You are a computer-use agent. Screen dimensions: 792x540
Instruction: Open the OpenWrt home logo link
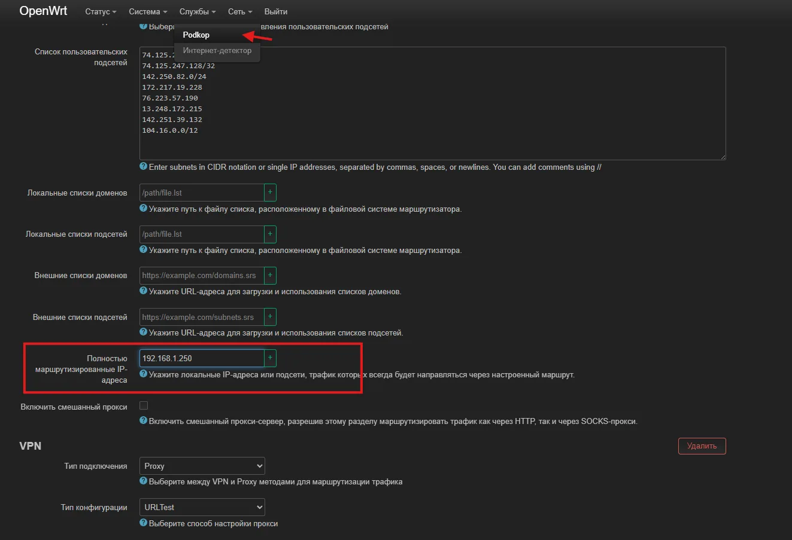[43, 11]
